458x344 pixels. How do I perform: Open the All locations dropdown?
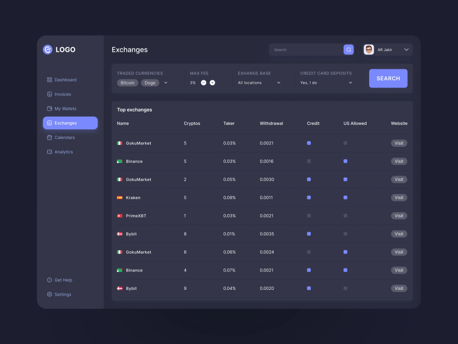(x=259, y=83)
